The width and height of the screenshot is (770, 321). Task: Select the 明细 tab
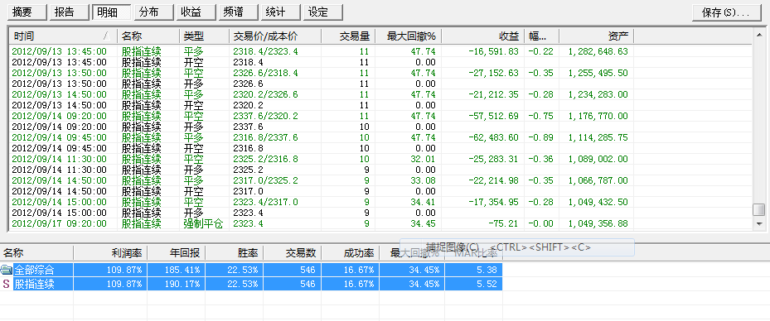click(111, 12)
